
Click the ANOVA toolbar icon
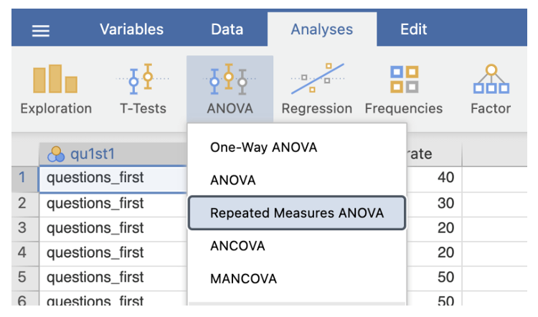point(230,89)
